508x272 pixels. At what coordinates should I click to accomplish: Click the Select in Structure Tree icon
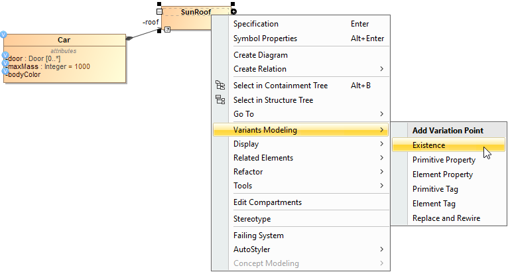pos(221,100)
